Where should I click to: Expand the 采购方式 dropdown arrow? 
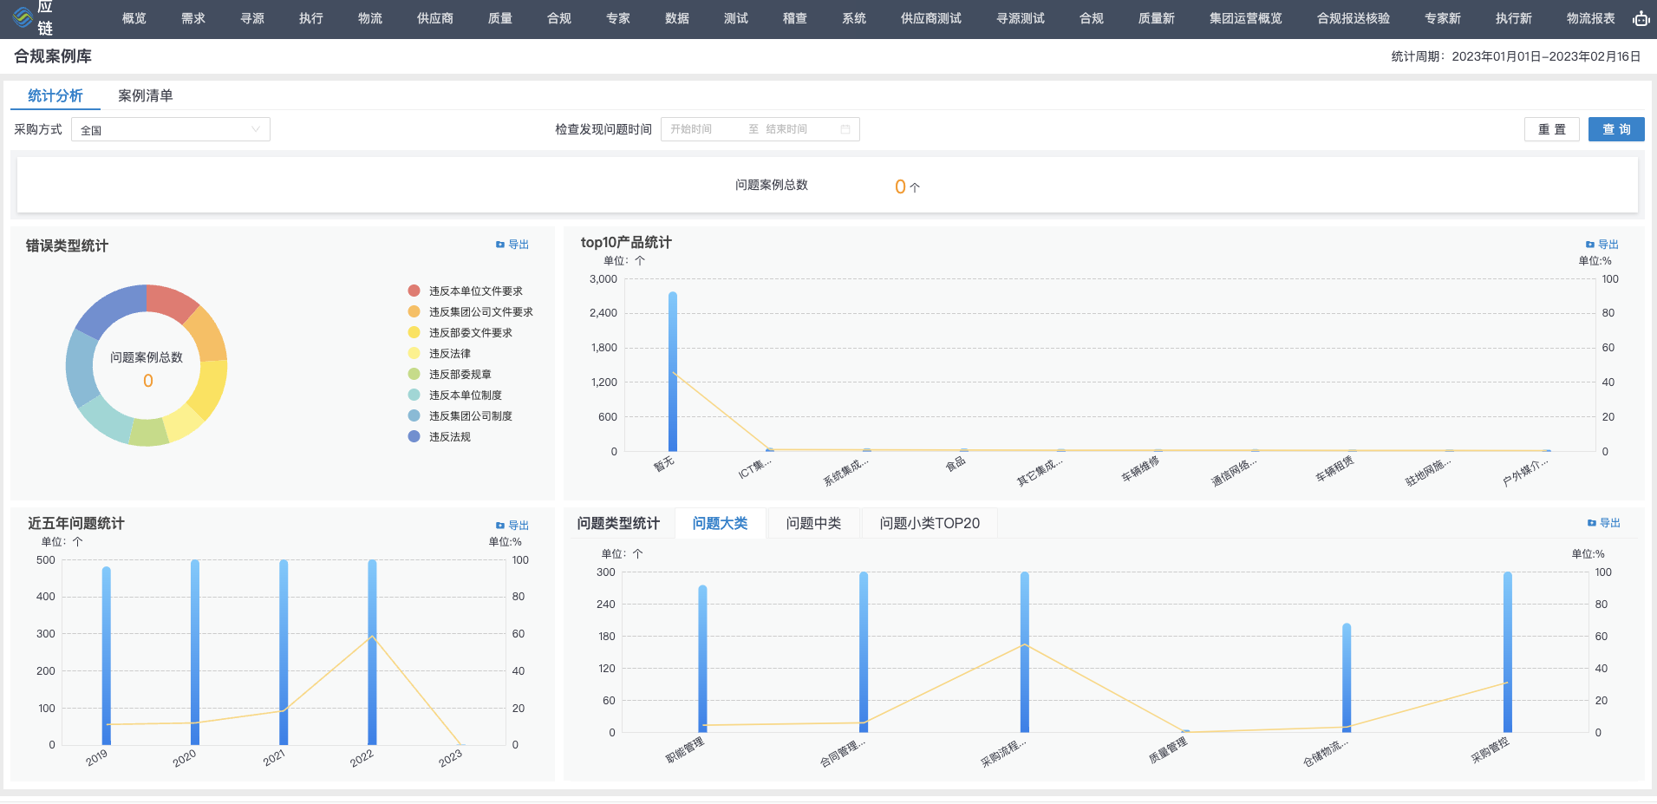point(256,129)
